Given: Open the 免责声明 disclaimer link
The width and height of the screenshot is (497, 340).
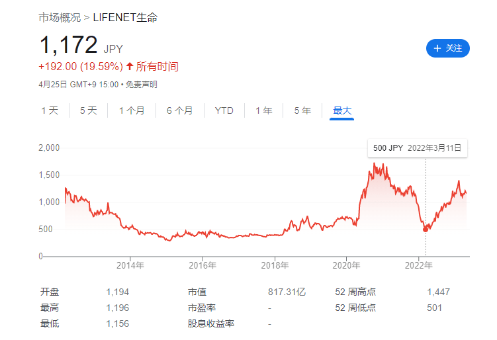Looking at the screenshot, I should [141, 85].
